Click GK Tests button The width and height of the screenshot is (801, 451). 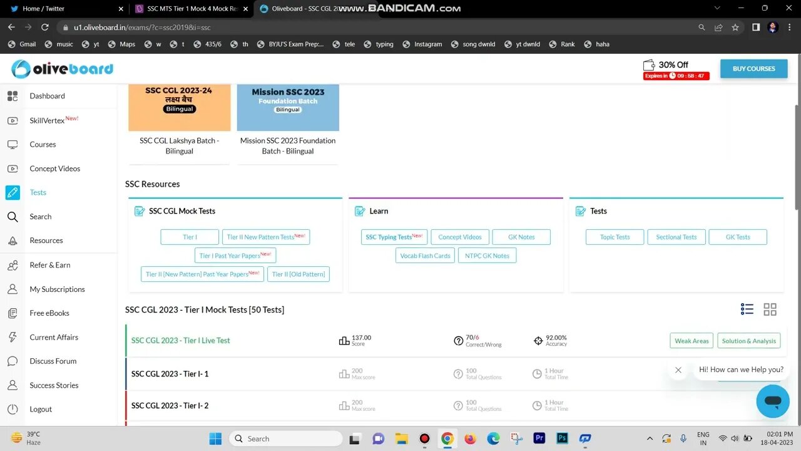(x=738, y=237)
